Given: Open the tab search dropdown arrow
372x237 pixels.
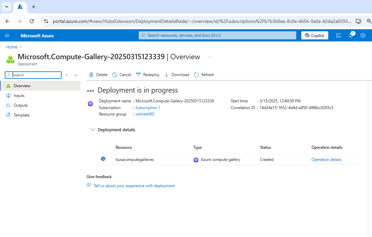Looking at the screenshot, I should tap(7, 7).
